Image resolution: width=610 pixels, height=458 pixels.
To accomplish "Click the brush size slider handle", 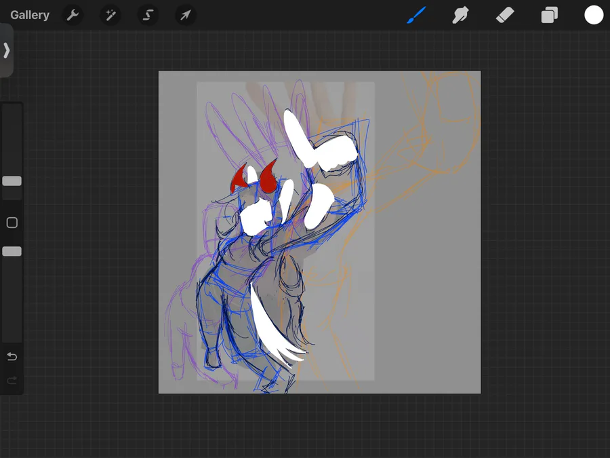I will point(12,180).
